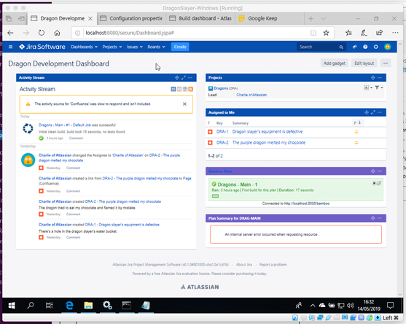Image resolution: width=406 pixels, height=324 pixels.
Task: Add this page to favorites star icon
Action: point(326,33)
